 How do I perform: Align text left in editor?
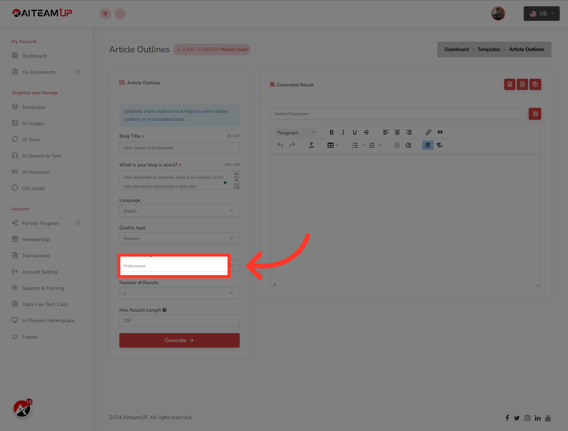[x=386, y=132]
